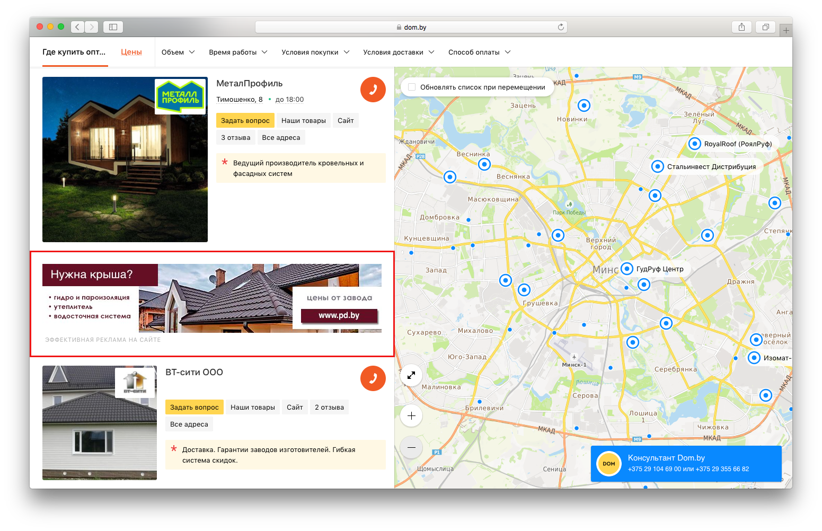Select the Стальинвест Дистрибуция map marker
The height and width of the screenshot is (531, 822).
[657, 166]
